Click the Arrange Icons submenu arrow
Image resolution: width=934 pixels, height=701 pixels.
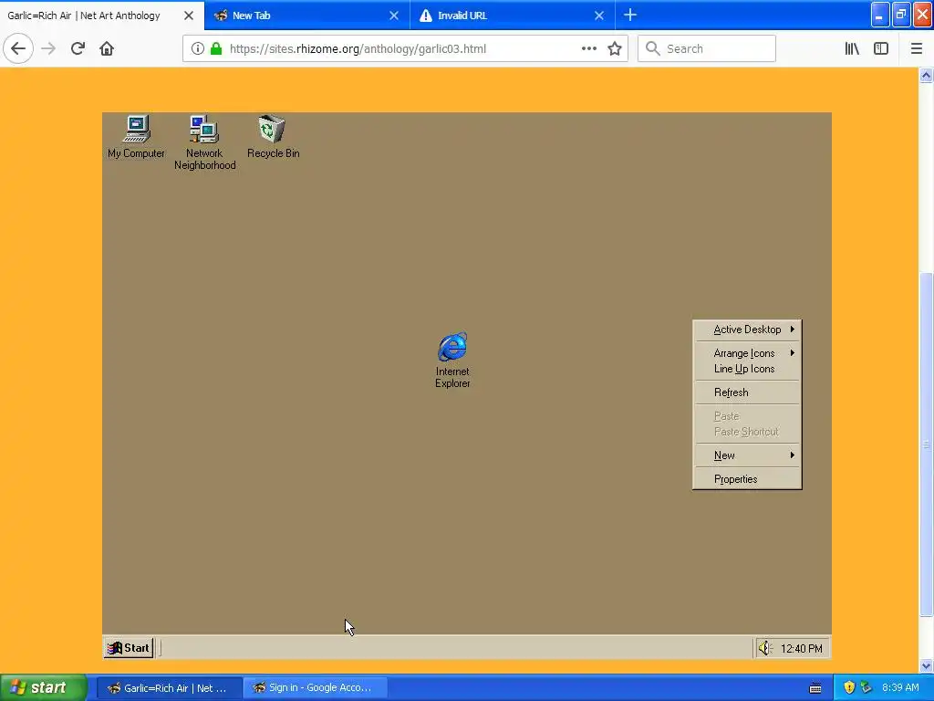tap(793, 353)
